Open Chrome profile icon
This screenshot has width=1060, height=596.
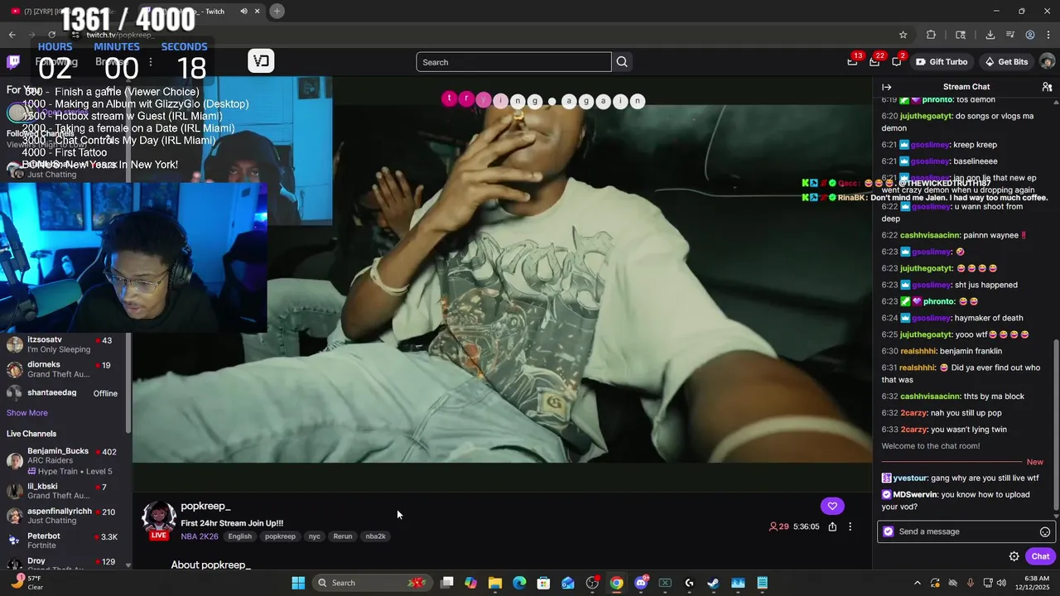1030,35
